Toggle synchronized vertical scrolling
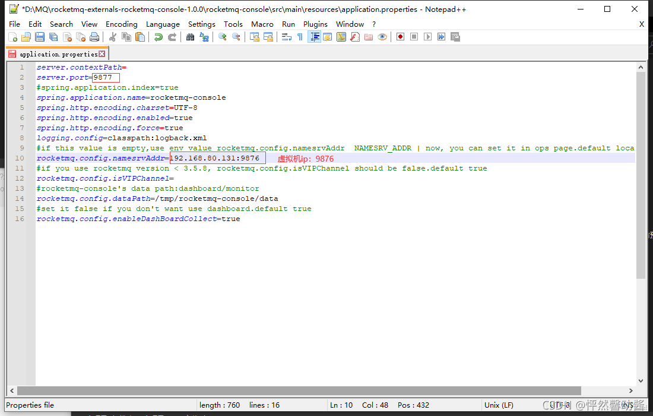 click(x=255, y=37)
